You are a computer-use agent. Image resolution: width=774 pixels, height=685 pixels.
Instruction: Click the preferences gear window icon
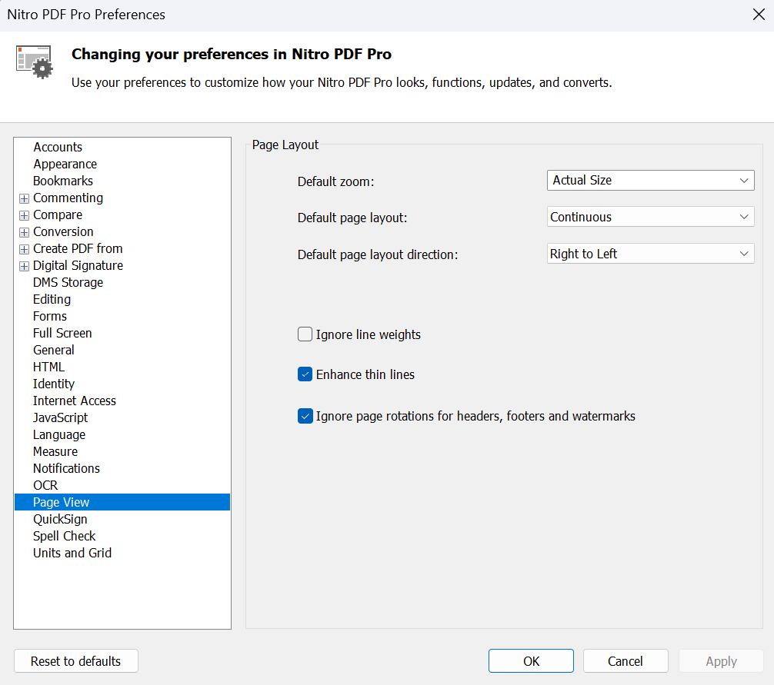(34, 62)
